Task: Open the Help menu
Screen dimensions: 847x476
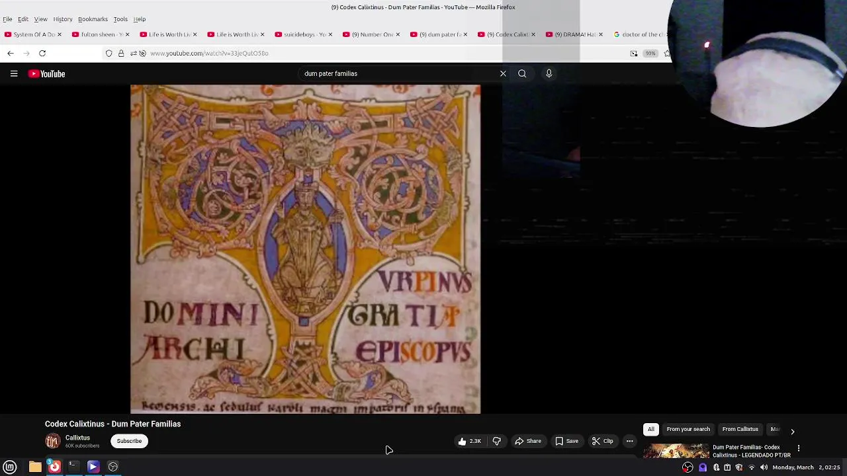Action: (x=140, y=19)
